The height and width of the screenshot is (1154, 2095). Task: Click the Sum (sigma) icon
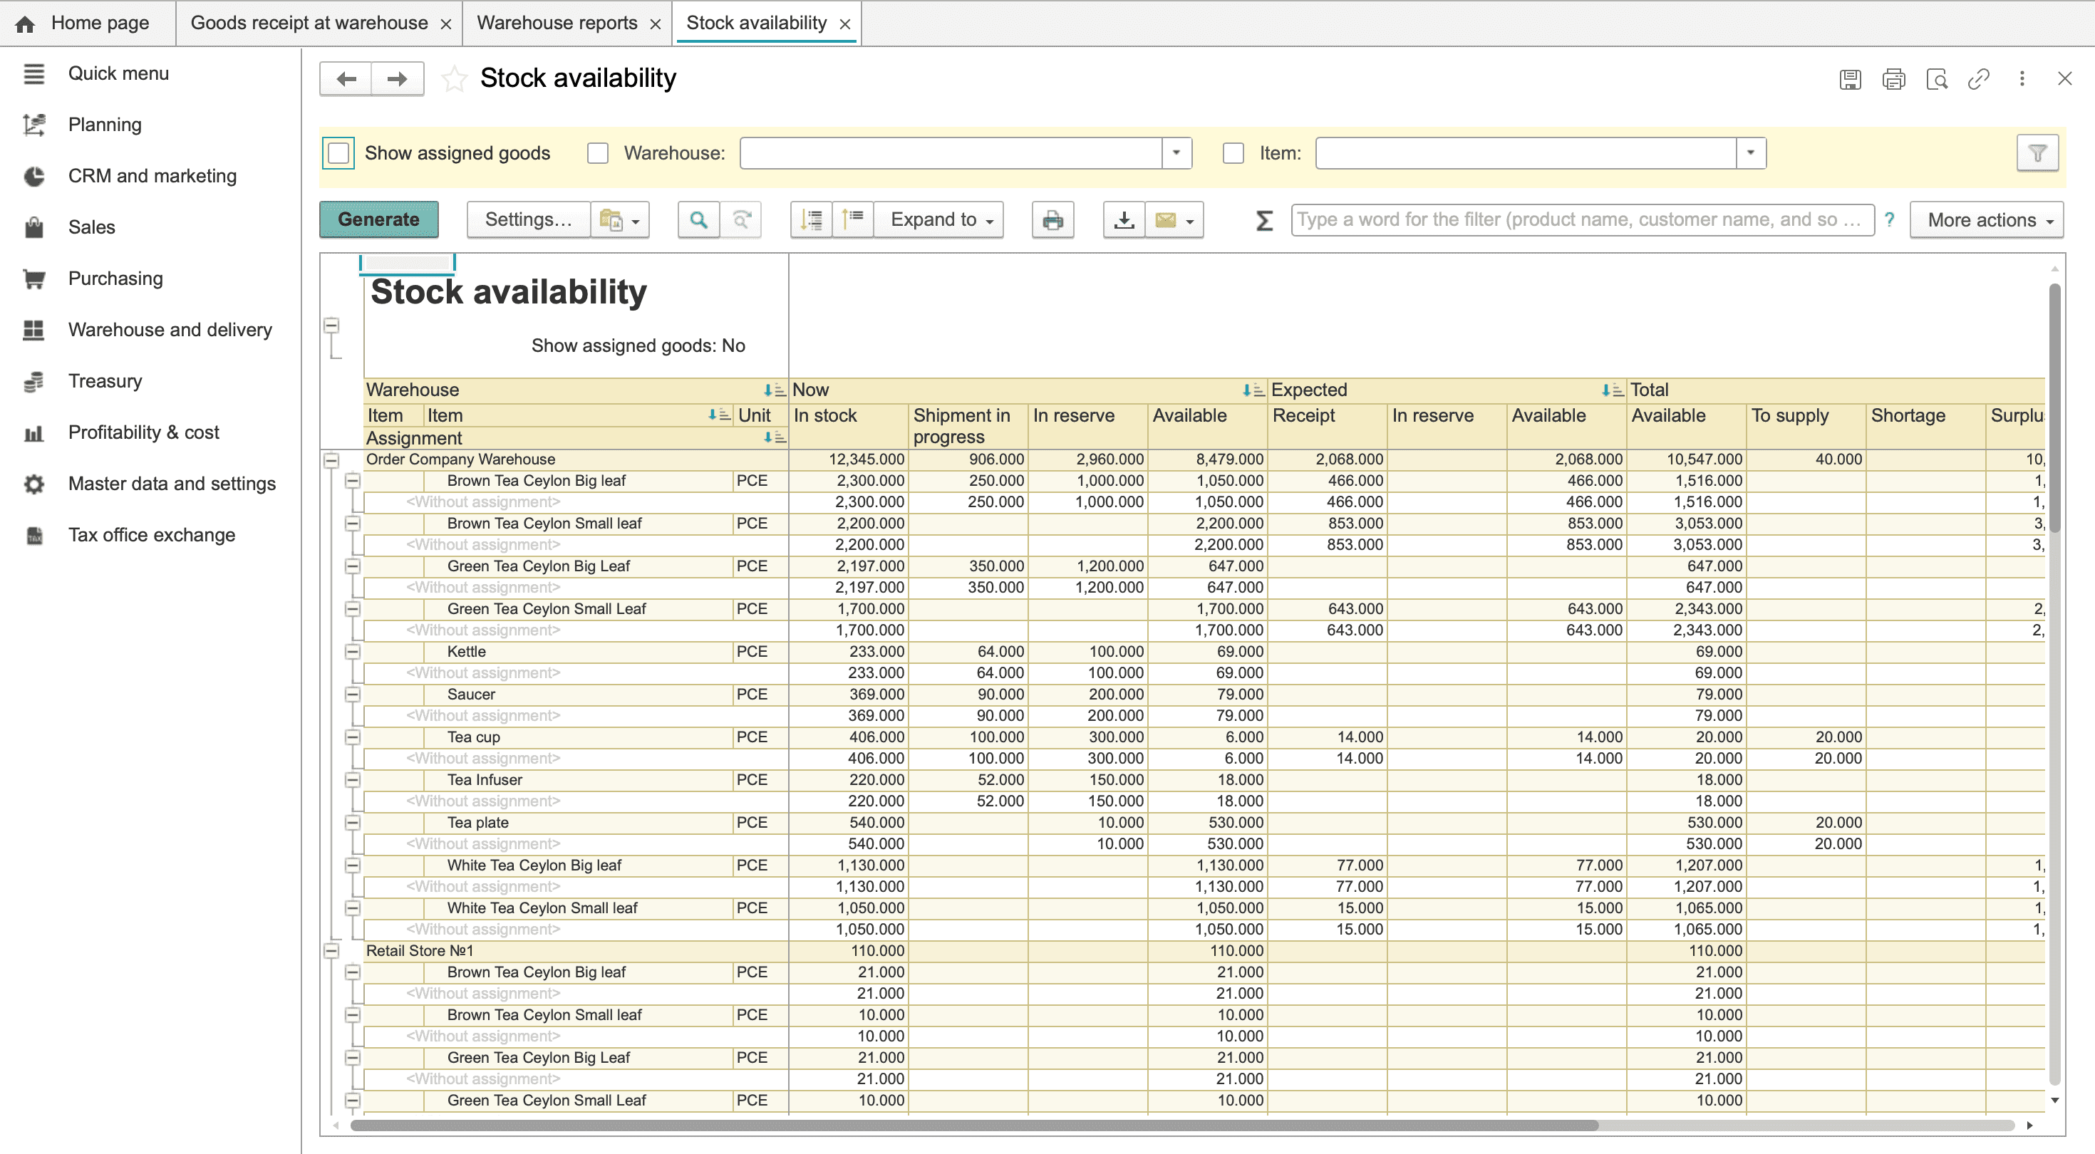tap(1264, 219)
